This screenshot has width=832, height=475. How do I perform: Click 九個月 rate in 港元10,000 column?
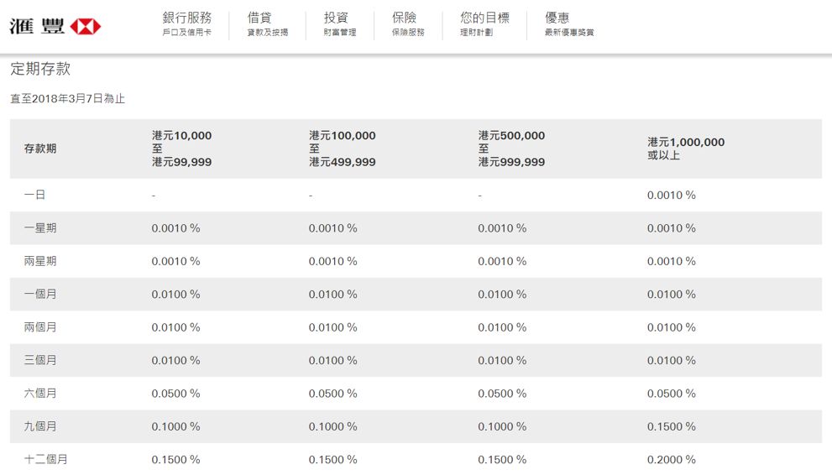(175, 427)
